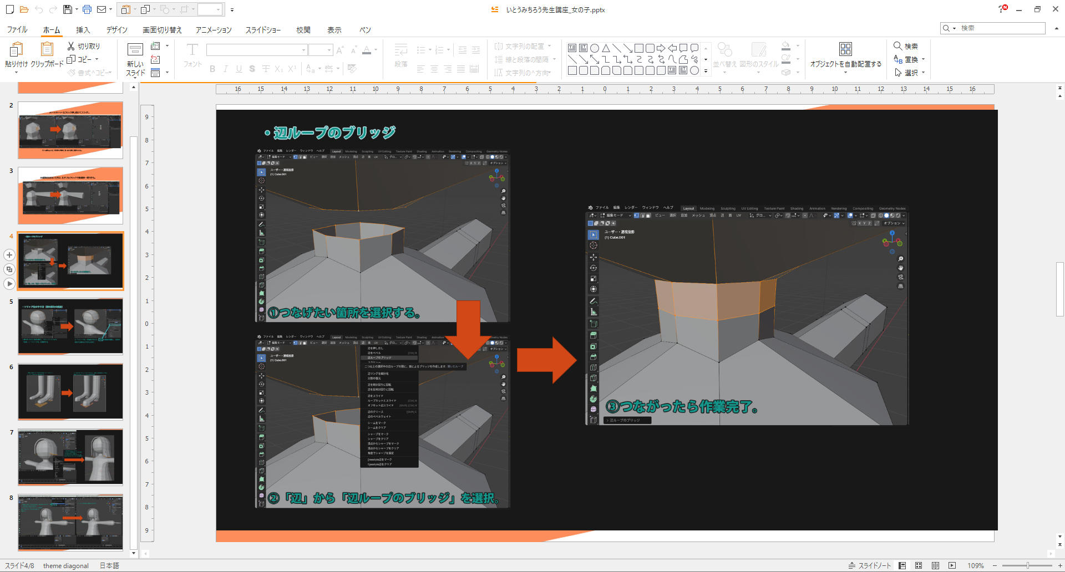Click the 検索 magnifier in ribbon
This screenshot has width=1065, height=572.
pos(897,46)
